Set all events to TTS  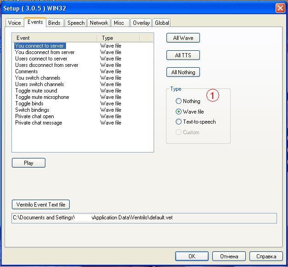click(x=183, y=55)
